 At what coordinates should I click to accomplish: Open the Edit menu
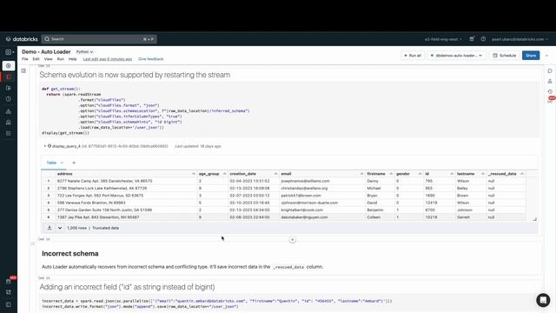point(36,59)
